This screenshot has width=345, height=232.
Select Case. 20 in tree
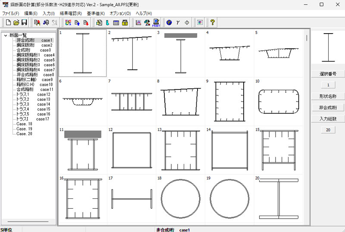(24, 133)
